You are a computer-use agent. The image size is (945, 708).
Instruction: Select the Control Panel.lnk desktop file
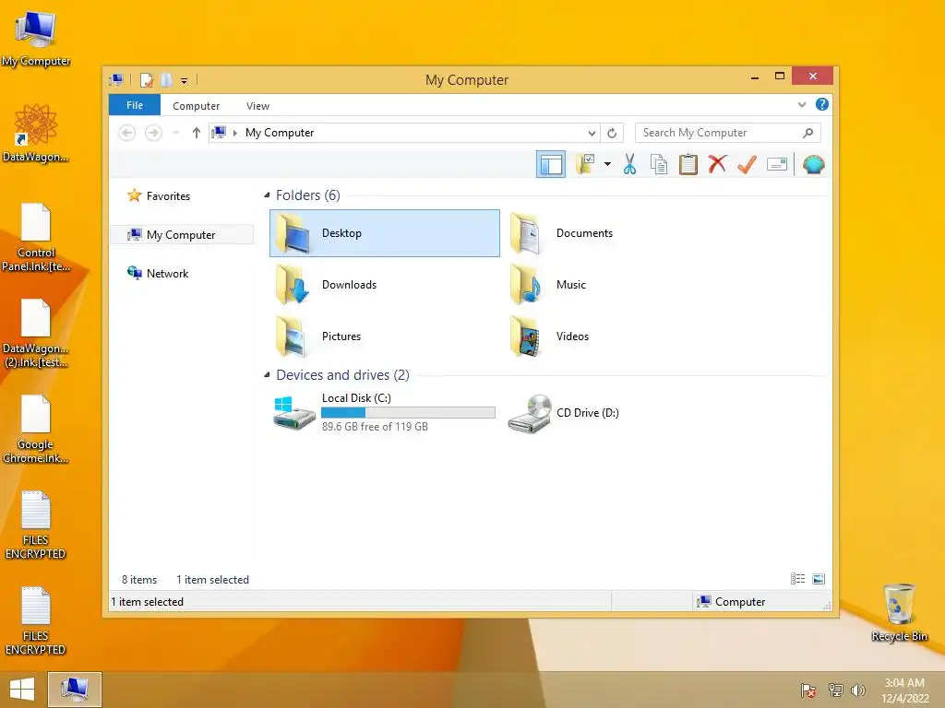[x=36, y=237]
